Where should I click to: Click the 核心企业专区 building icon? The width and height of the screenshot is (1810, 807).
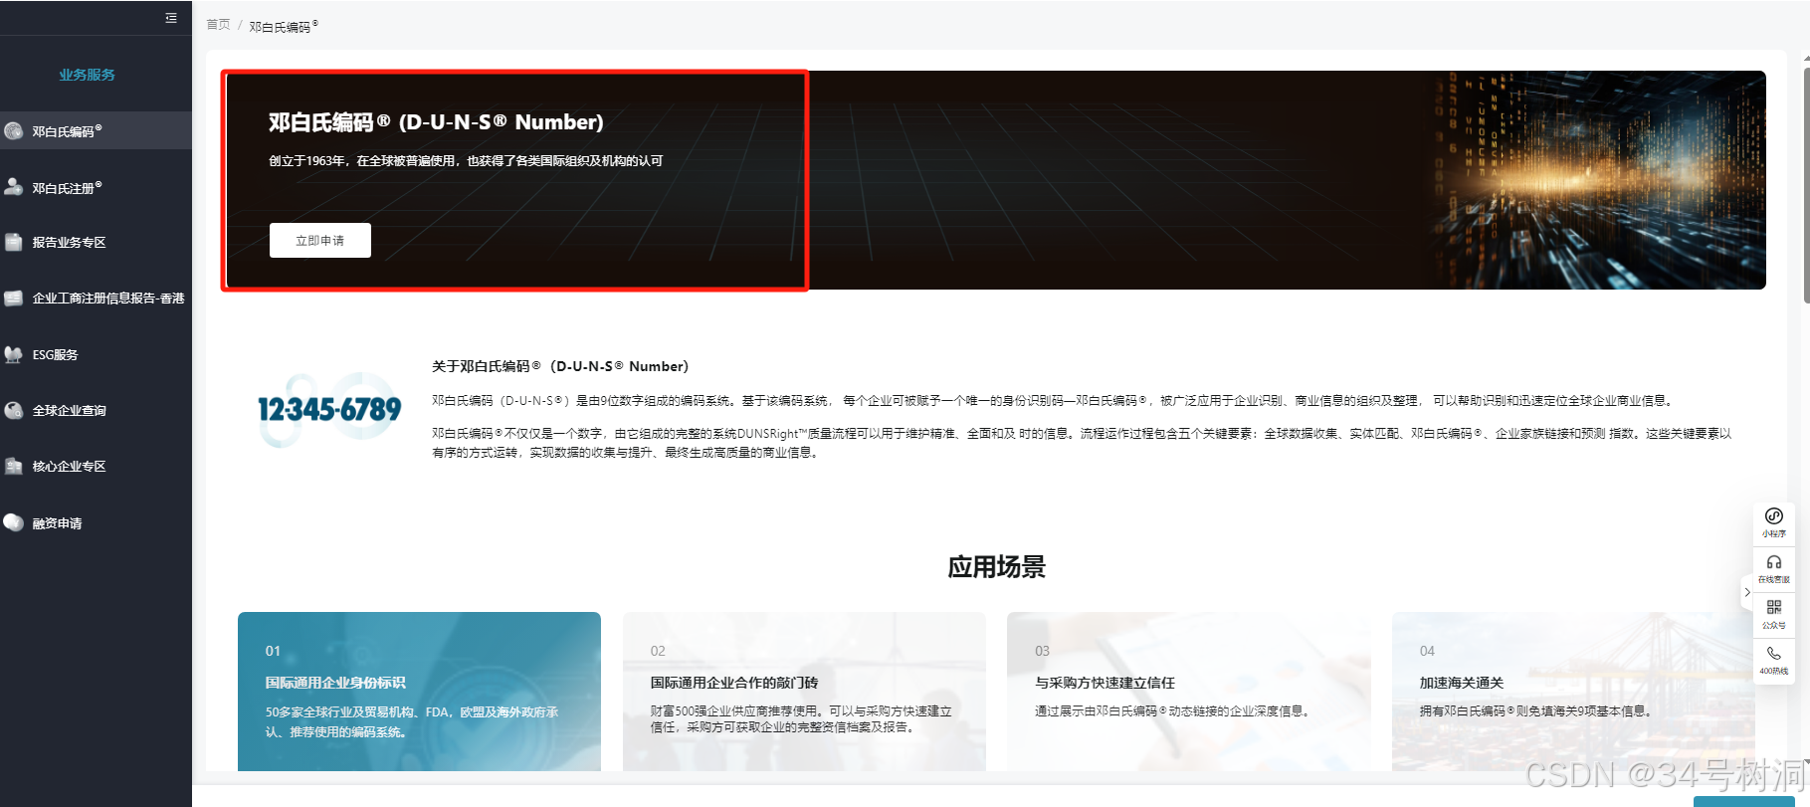[x=14, y=466]
